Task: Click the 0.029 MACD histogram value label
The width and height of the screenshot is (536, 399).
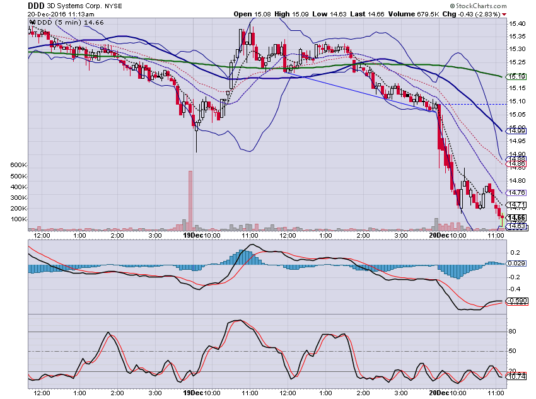Action: pos(516,263)
